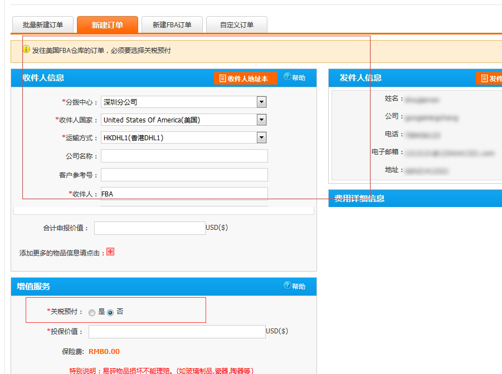Viewport: 502px width, 374px height.
Task: Expand the 运输方式 shipping method dropdown
Action: click(x=261, y=137)
